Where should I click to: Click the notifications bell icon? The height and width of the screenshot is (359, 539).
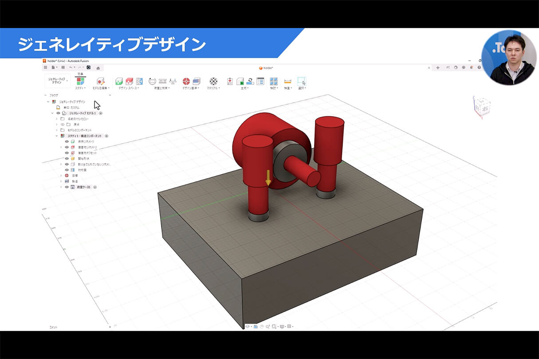coord(472,67)
